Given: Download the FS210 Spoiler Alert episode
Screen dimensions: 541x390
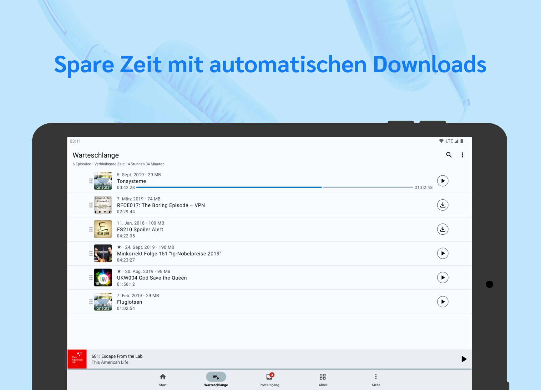Looking at the screenshot, I should coord(442,229).
